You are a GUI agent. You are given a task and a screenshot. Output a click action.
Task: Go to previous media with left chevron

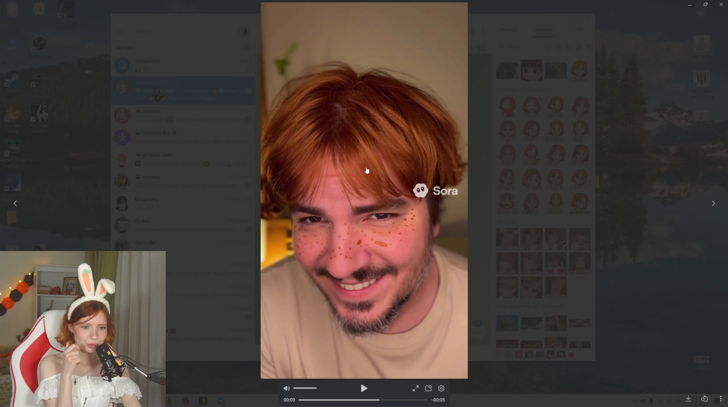click(x=15, y=203)
